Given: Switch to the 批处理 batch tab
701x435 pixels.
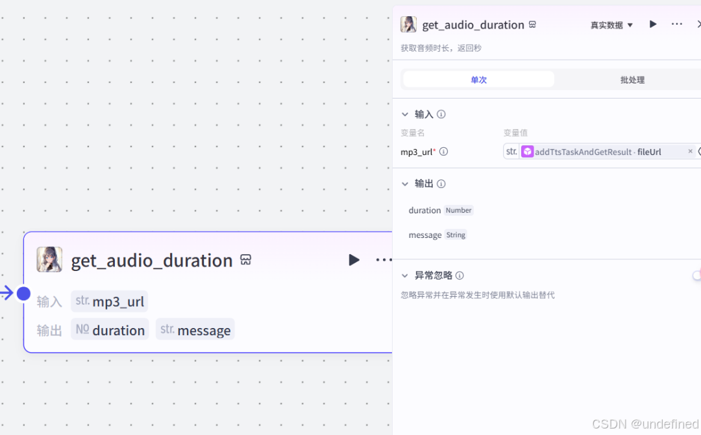Looking at the screenshot, I should point(632,79).
